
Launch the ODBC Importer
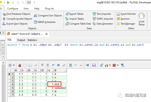103,19
